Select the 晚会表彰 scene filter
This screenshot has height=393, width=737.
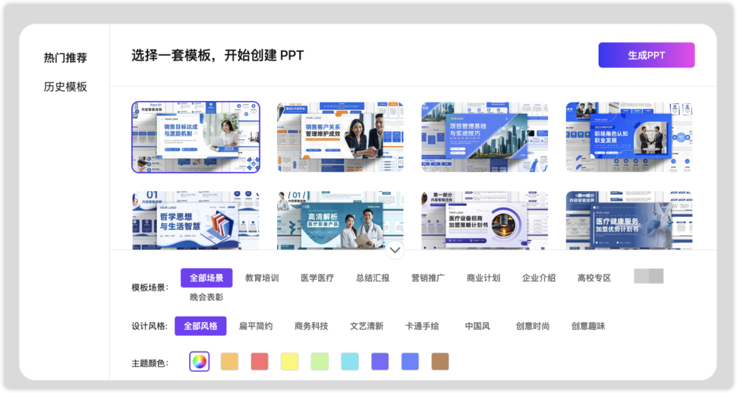click(206, 296)
